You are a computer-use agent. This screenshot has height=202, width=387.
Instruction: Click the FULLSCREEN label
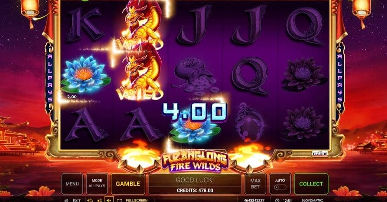(137, 201)
